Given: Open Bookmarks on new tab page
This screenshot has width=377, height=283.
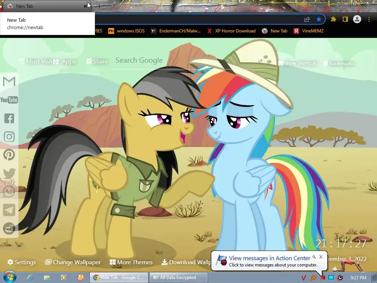Looking at the screenshot, I should [x=339, y=63].
